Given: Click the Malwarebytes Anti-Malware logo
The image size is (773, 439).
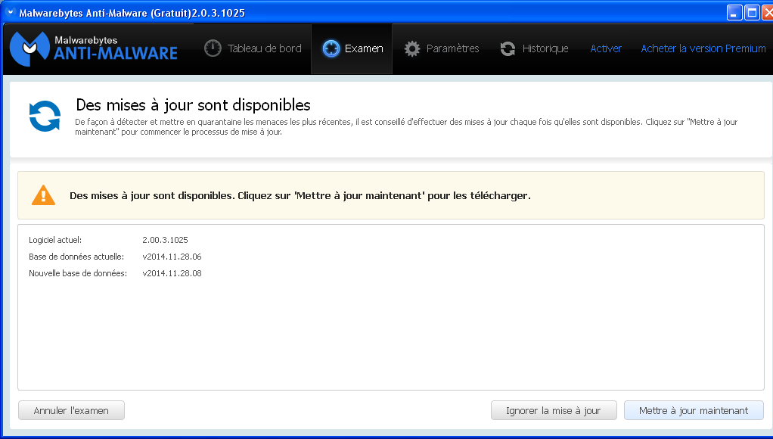Looking at the screenshot, I should point(94,49).
